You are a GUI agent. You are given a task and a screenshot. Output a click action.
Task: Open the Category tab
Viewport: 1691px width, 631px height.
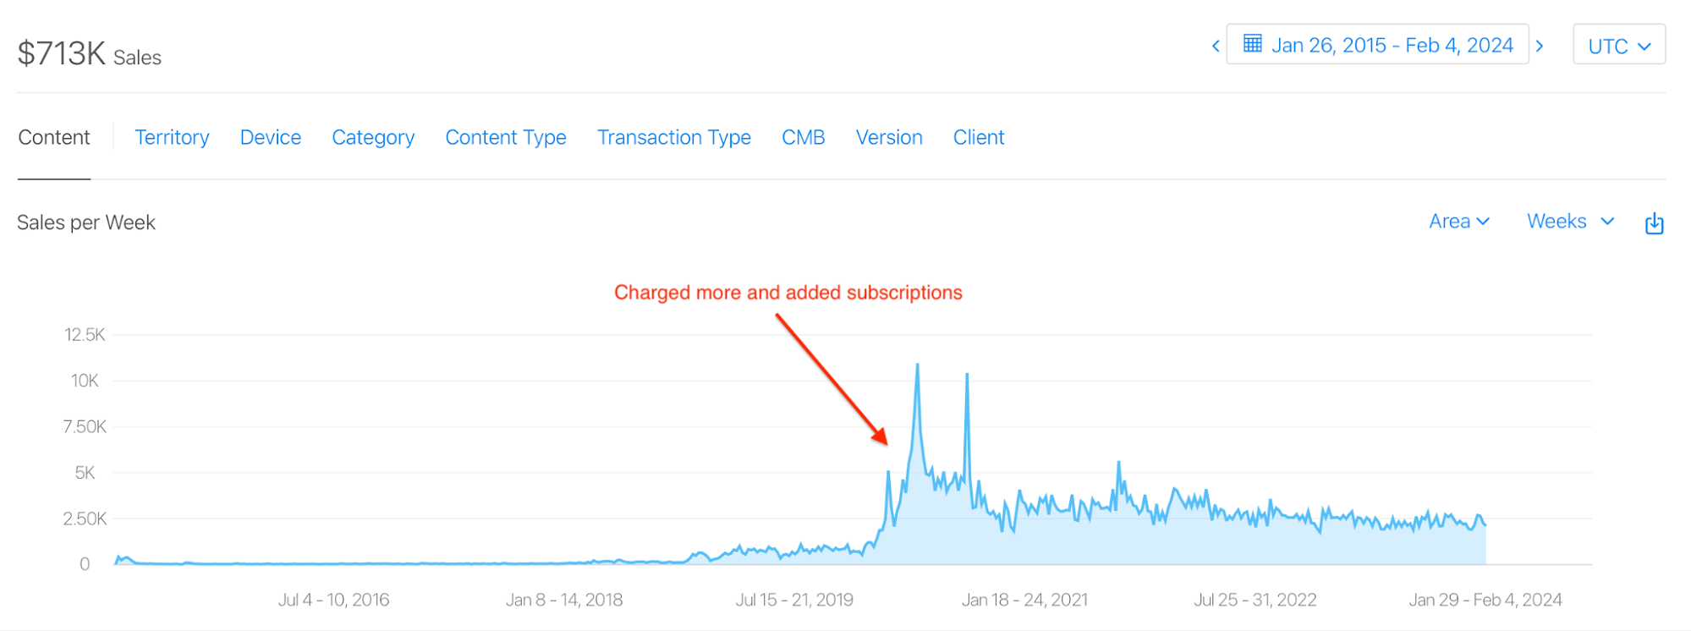[x=373, y=138]
